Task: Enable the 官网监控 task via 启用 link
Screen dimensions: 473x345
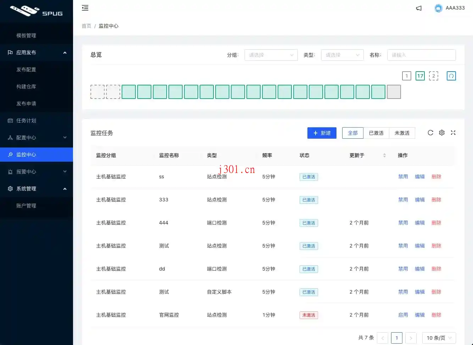Action: coord(403,315)
